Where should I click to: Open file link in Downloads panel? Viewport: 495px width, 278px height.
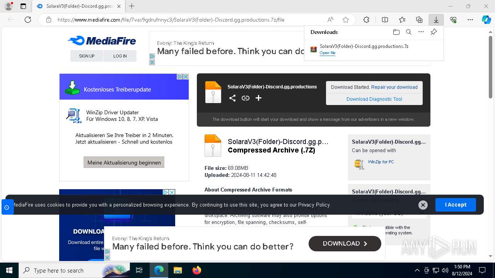point(328,53)
